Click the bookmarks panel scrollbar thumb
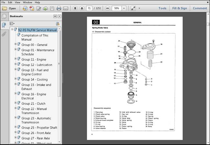This screenshot has width=210, height=145. 59,64
